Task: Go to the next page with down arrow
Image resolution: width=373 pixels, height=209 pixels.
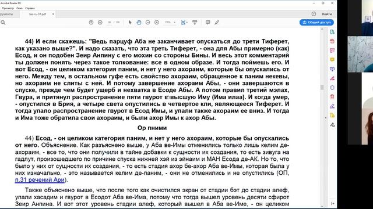Action: click(100, 22)
